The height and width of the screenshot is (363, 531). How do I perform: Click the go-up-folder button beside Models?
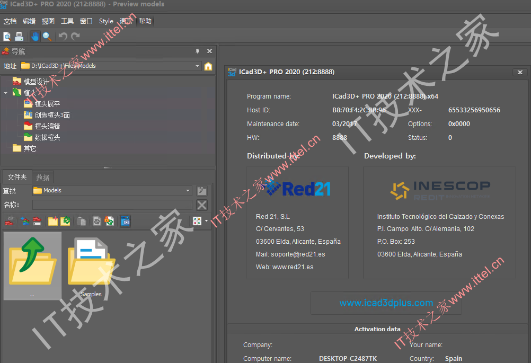tap(202, 191)
